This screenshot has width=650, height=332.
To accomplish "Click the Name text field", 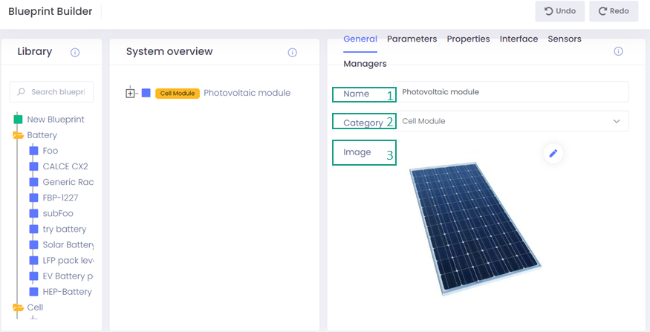I will (x=510, y=92).
